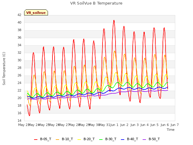Click the Jun 1 date tick label
Viewport: 193px width, 145px height.
(x=114, y=125)
